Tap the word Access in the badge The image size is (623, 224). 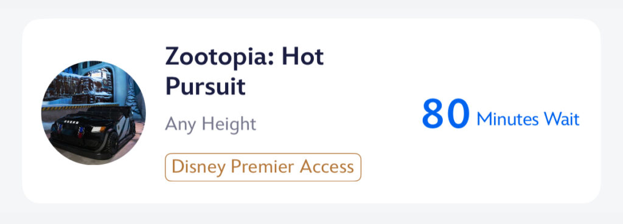[x=327, y=167]
